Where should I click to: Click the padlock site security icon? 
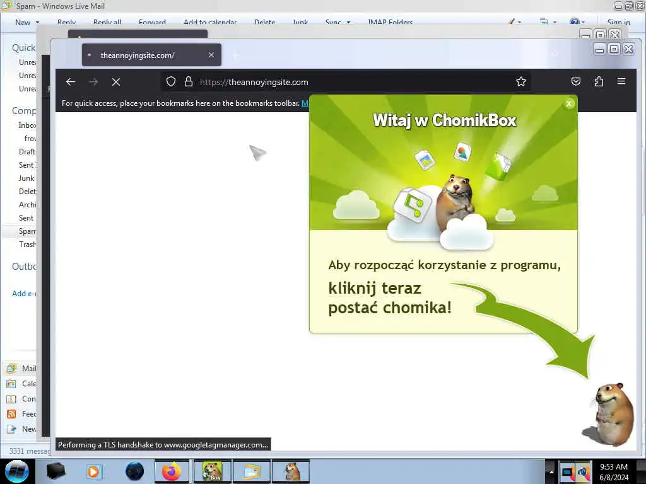[189, 81]
